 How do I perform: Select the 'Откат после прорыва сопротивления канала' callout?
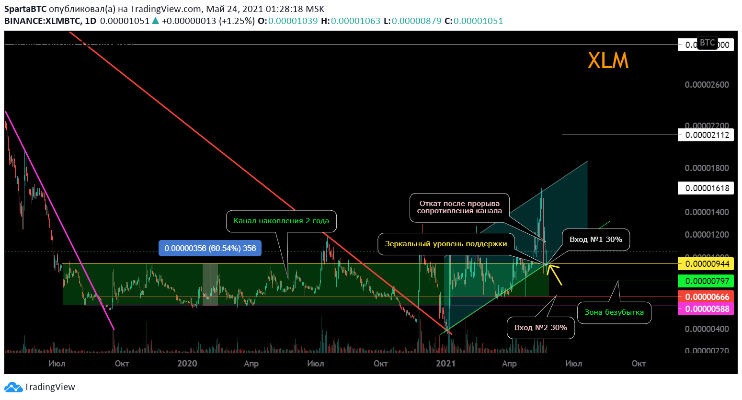[x=459, y=207]
